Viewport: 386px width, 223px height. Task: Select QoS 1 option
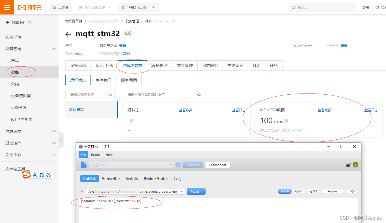pos(299,192)
